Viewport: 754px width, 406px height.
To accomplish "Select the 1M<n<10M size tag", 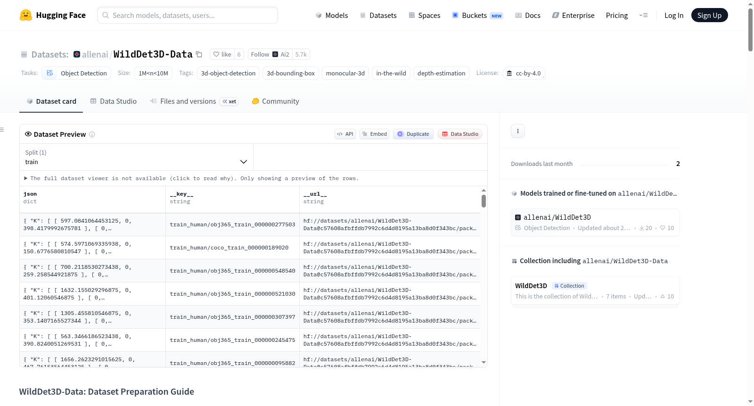I will 153,73.
